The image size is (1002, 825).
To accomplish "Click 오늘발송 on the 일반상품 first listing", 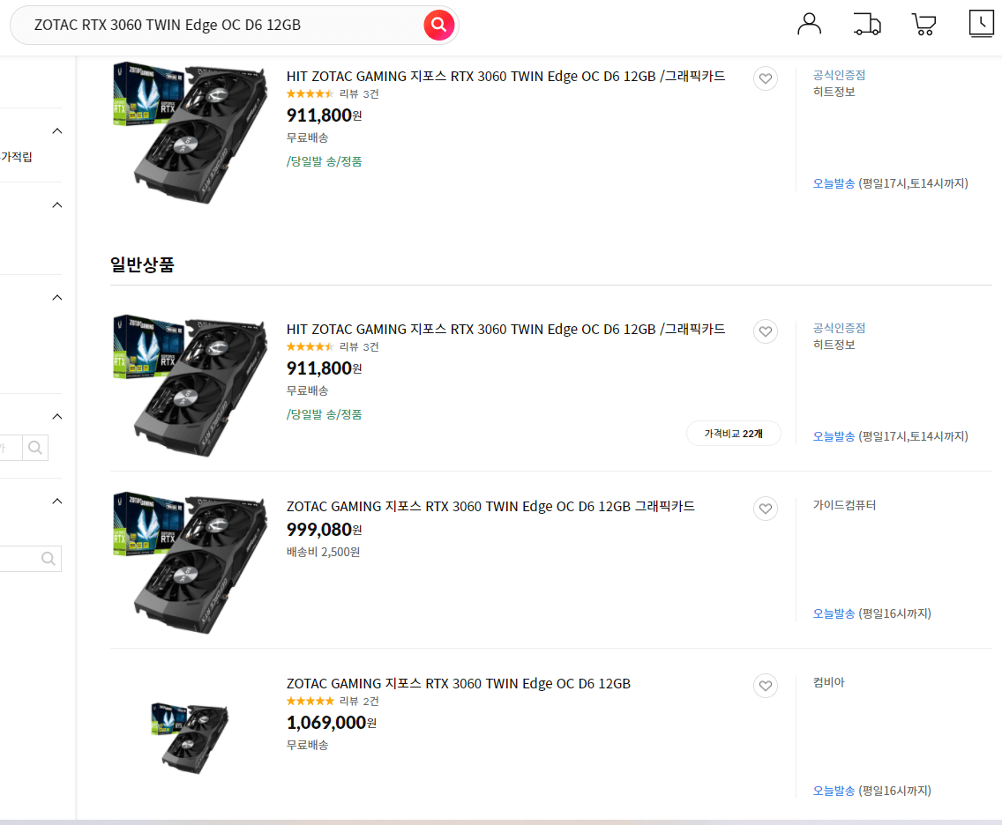I will (x=834, y=436).
